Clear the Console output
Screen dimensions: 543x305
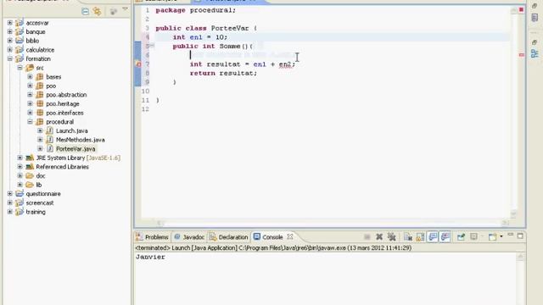(x=407, y=237)
